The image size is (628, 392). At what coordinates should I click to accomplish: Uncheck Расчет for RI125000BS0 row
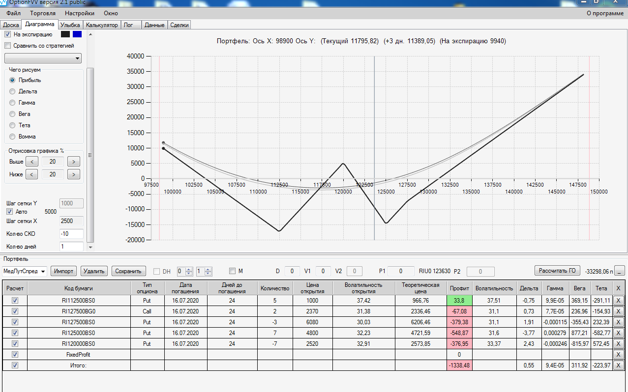tap(15, 333)
